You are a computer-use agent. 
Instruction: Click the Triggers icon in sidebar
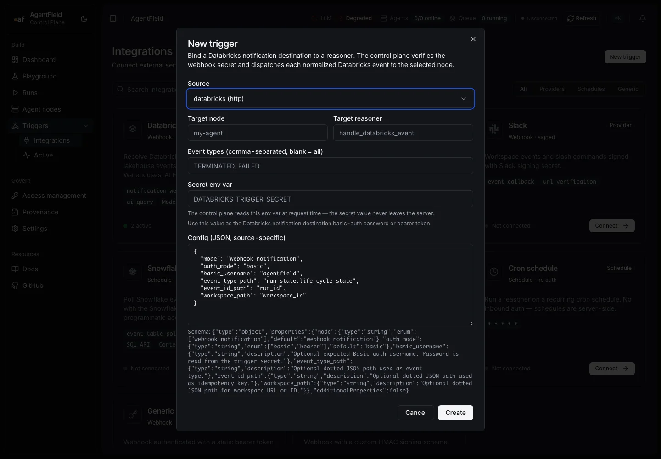point(15,126)
